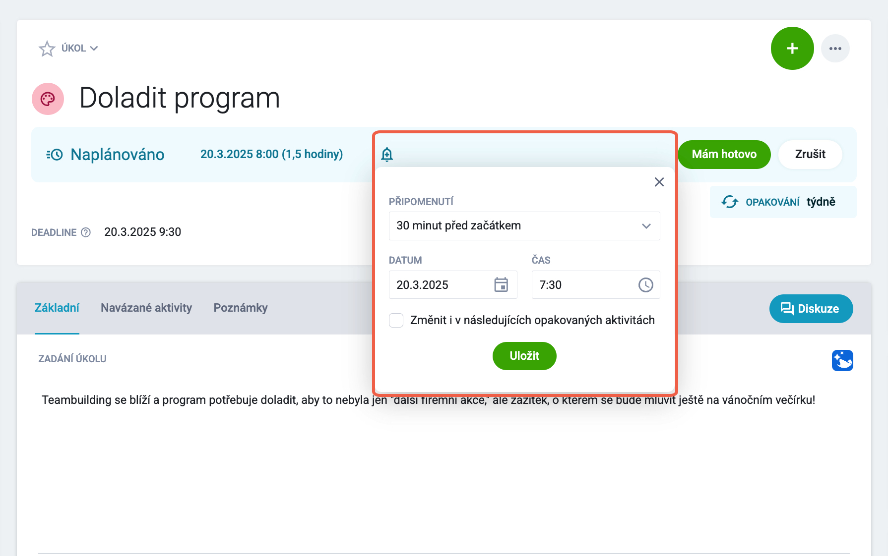Open the clock time picker in Čas field
This screenshot has height=556, width=888.
(x=645, y=285)
